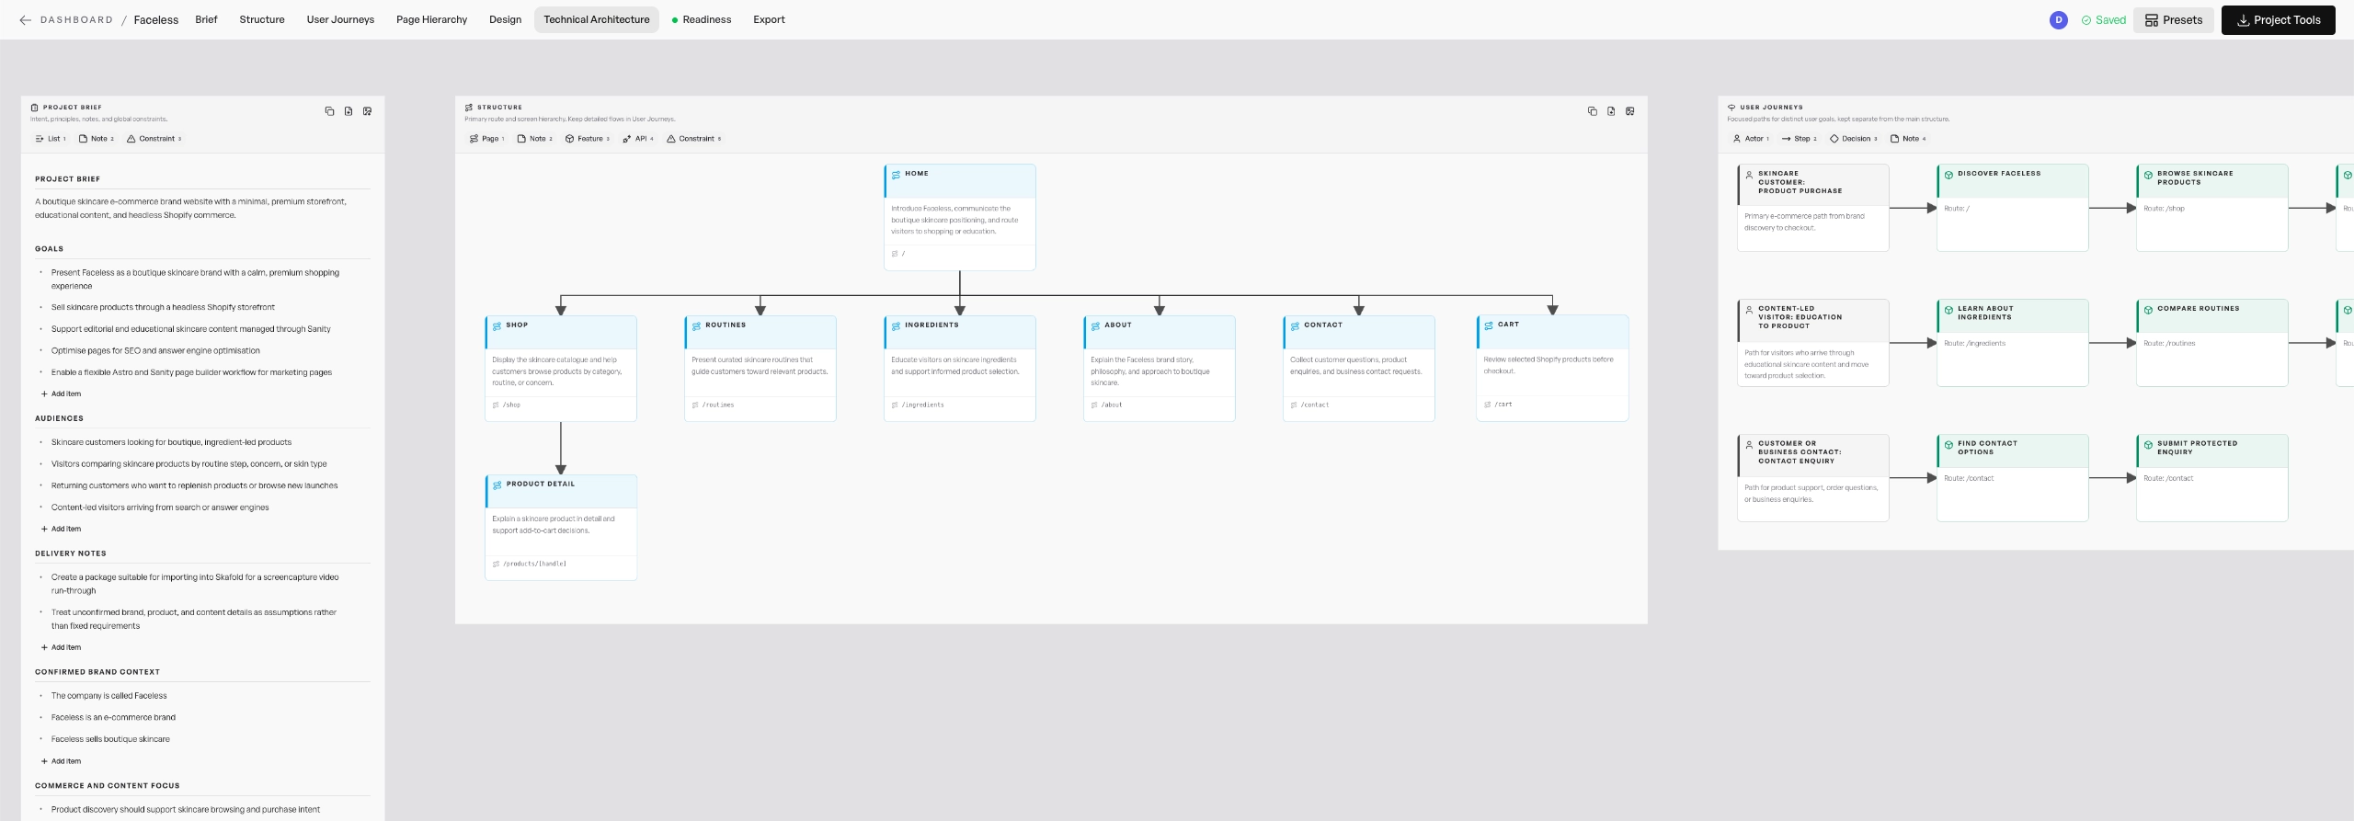Viewport: 2354px width, 821px height.
Task: Click 'Sell skincare products through a headless Shopify storefront'
Action: coord(163,307)
